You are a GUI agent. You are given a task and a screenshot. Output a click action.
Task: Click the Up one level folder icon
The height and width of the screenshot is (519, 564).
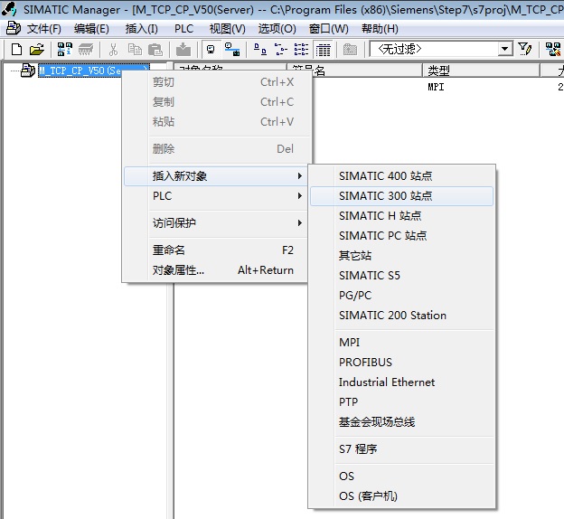click(x=350, y=50)
